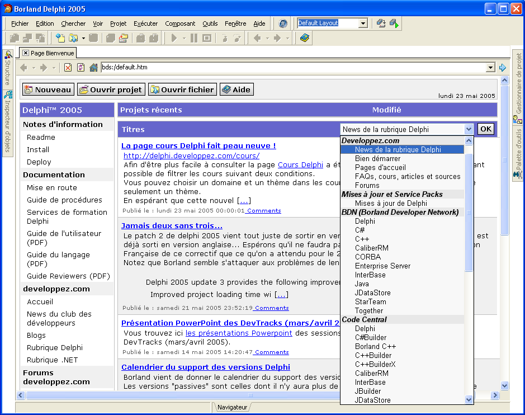This screenshot has width=525, height=415.
Task: Expand the address bar URL dropdown
Action: click(x=491, y=68)
